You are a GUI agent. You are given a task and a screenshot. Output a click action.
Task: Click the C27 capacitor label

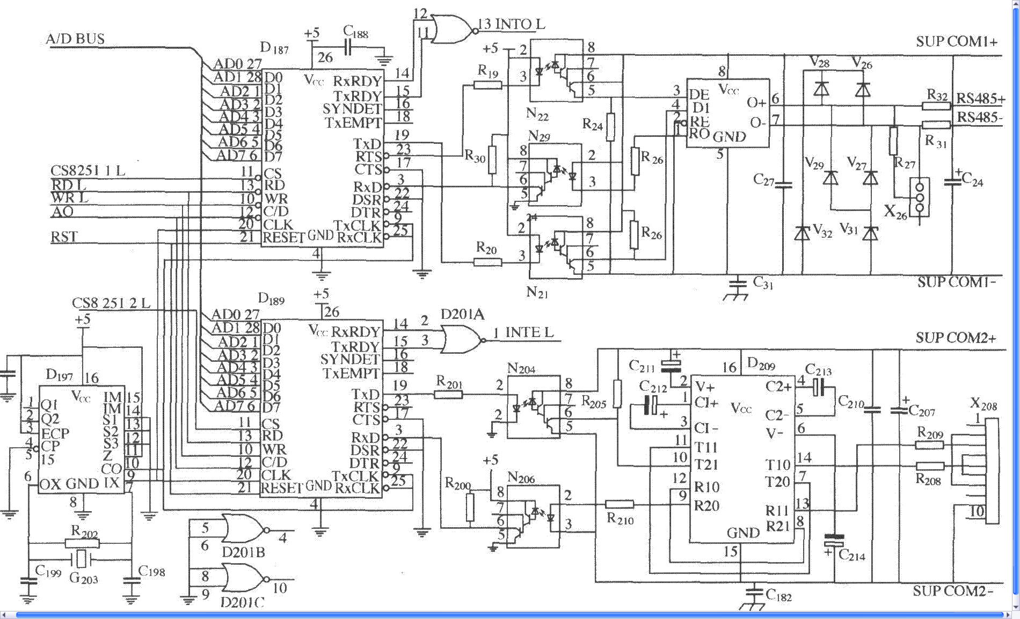(763, 180)
